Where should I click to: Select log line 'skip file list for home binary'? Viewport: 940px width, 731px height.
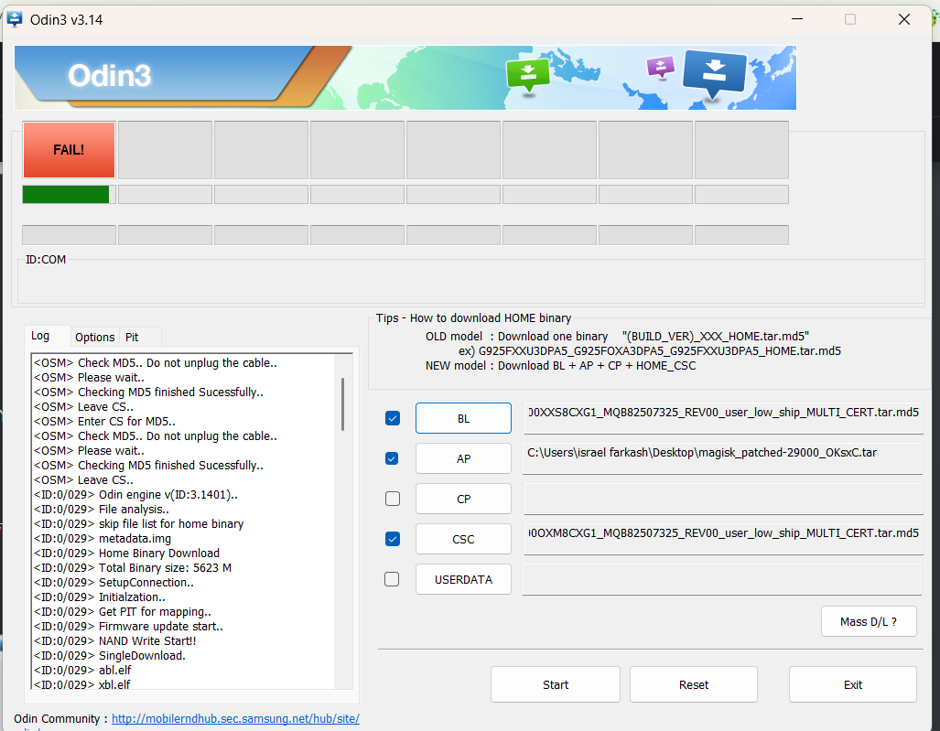[138, 523]
